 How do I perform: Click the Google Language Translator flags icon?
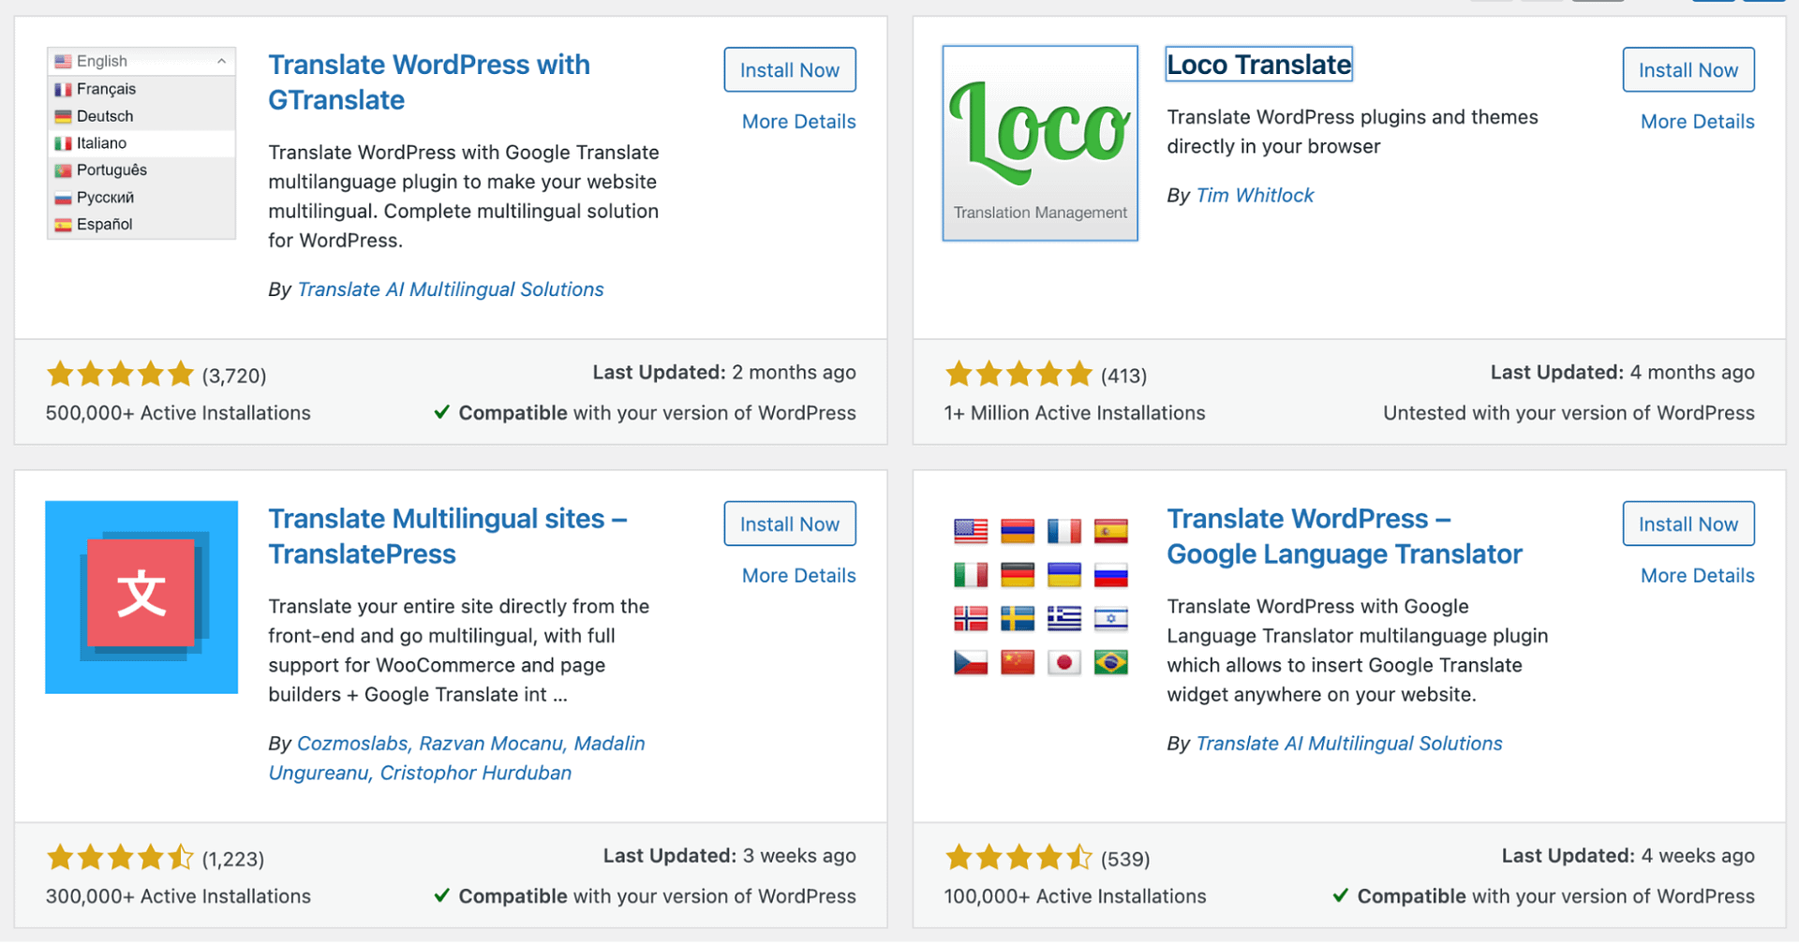click(x=1040, y=597)
